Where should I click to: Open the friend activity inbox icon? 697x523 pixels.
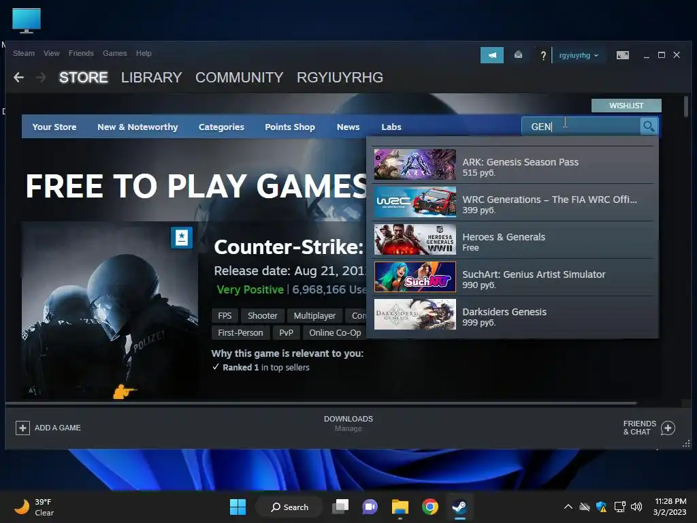pos(518,54)
